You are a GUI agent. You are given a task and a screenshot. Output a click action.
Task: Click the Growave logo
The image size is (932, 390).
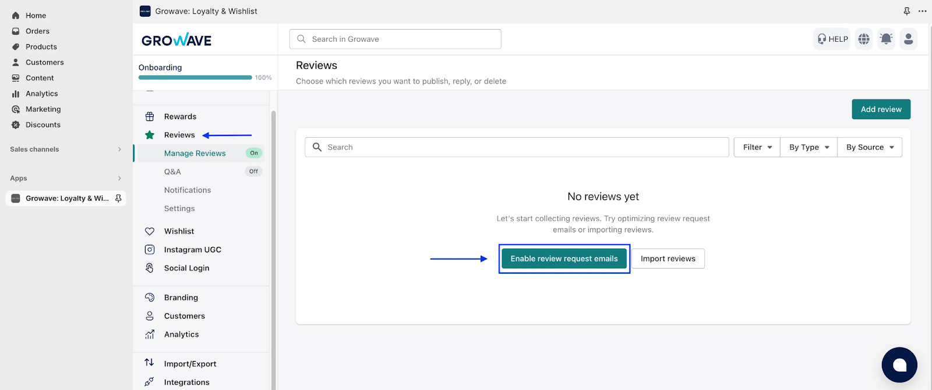pos(176,40)
